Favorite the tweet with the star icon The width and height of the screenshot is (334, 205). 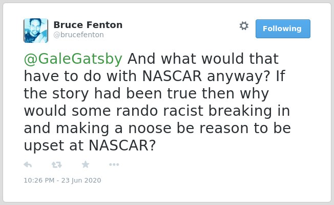coord(86,164)
